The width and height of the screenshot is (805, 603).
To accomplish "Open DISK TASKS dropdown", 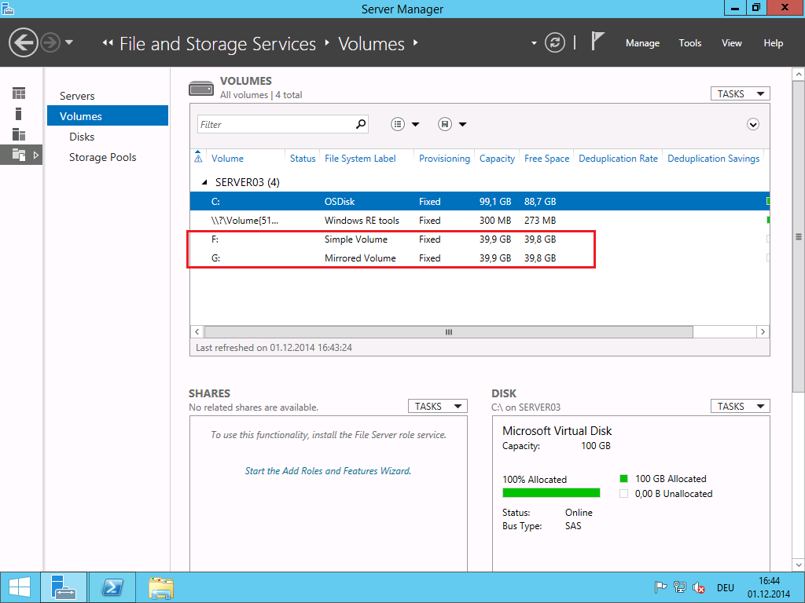I will [741, 406].
